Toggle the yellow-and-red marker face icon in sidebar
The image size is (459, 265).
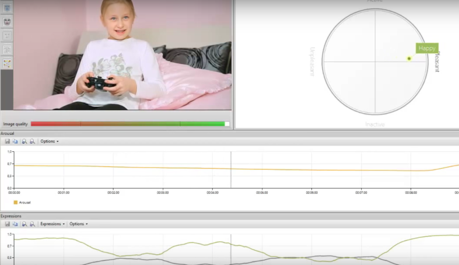point(7,64)
